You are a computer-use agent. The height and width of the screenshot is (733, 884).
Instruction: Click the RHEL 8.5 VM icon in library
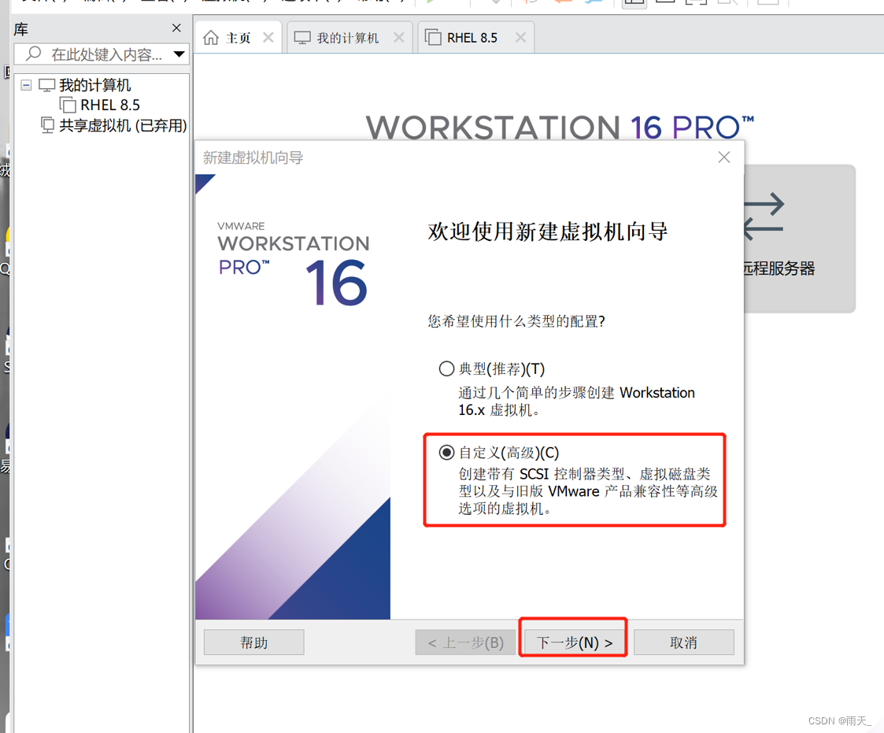click(x=68, y=105)
